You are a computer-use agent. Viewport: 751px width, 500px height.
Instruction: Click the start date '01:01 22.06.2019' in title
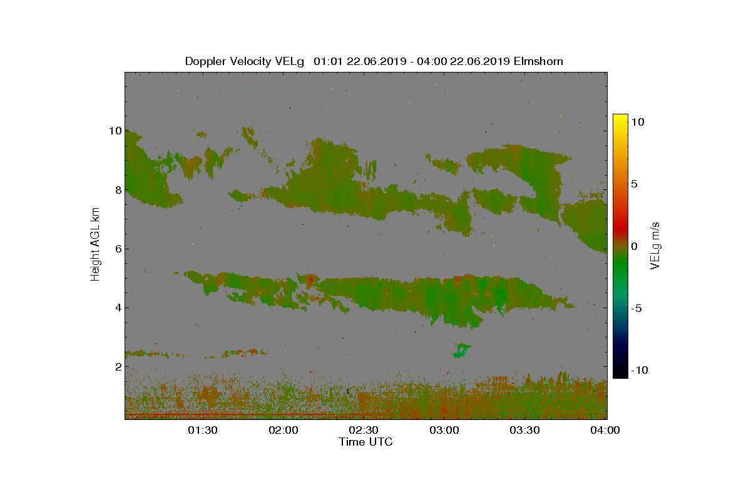pos(360,61)
